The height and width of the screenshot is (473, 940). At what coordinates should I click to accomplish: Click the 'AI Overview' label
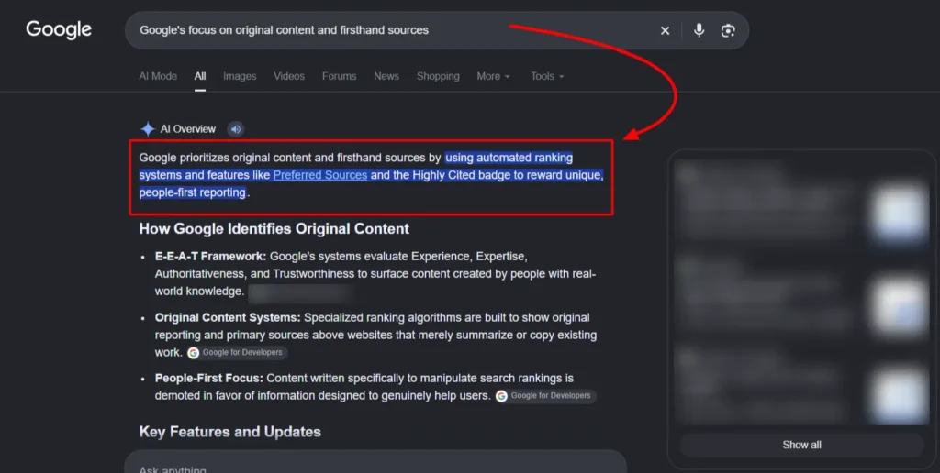187,128
